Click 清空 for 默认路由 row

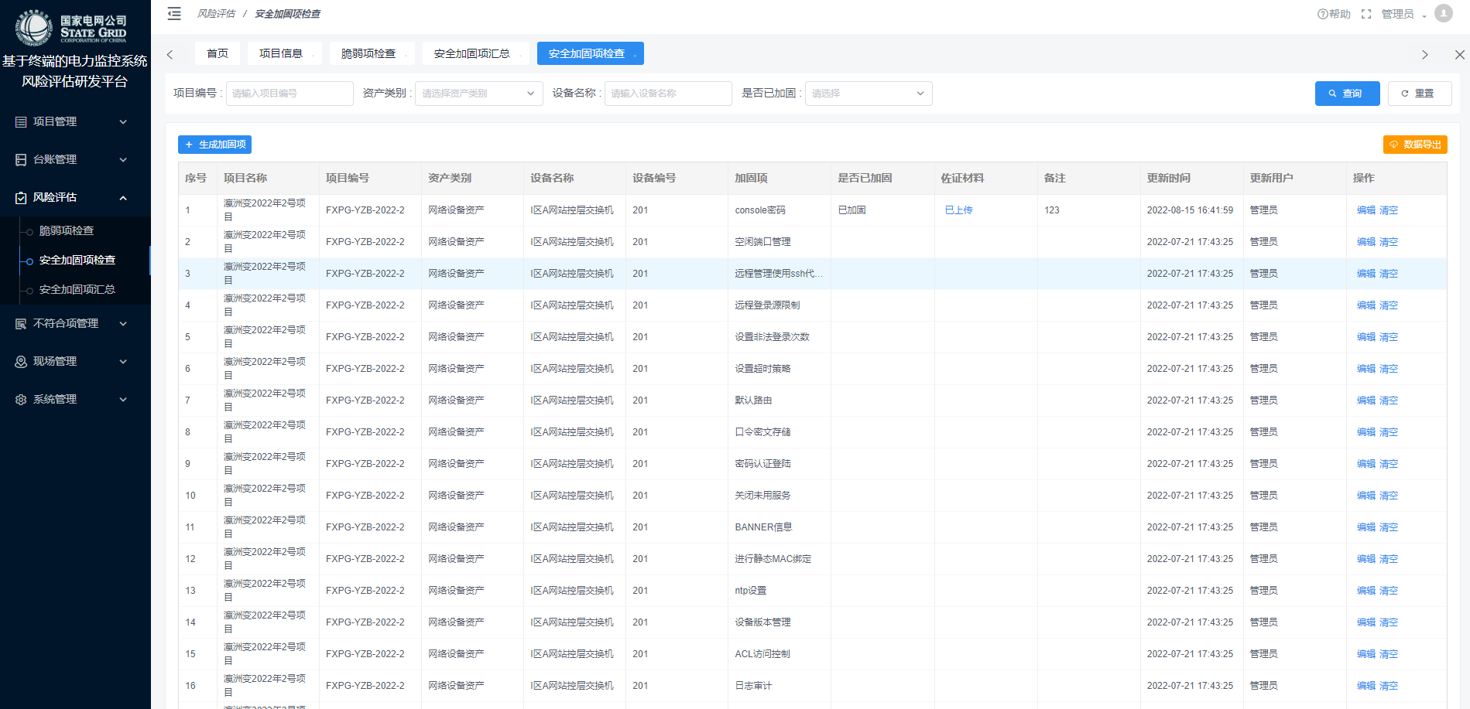(x=1389, y=401)
